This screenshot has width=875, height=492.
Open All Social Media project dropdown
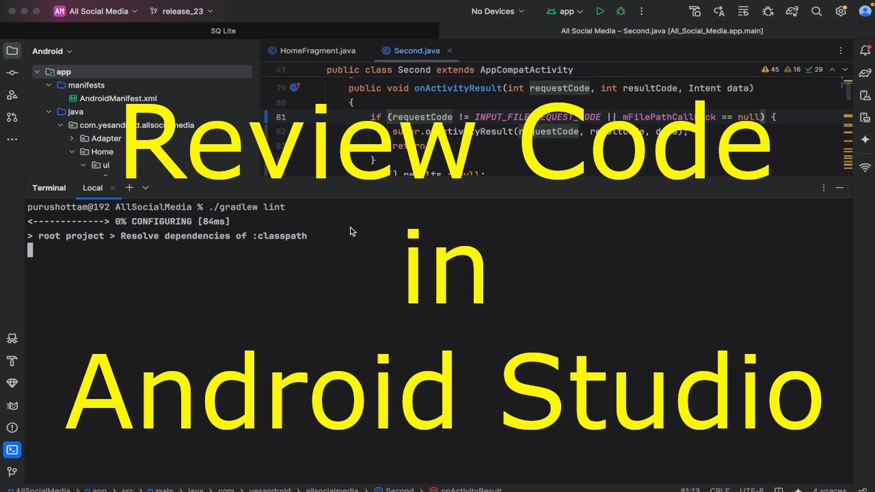click(x=96, y=11)
